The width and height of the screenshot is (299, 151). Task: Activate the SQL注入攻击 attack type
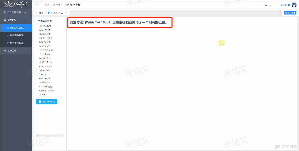coord(45,26)
